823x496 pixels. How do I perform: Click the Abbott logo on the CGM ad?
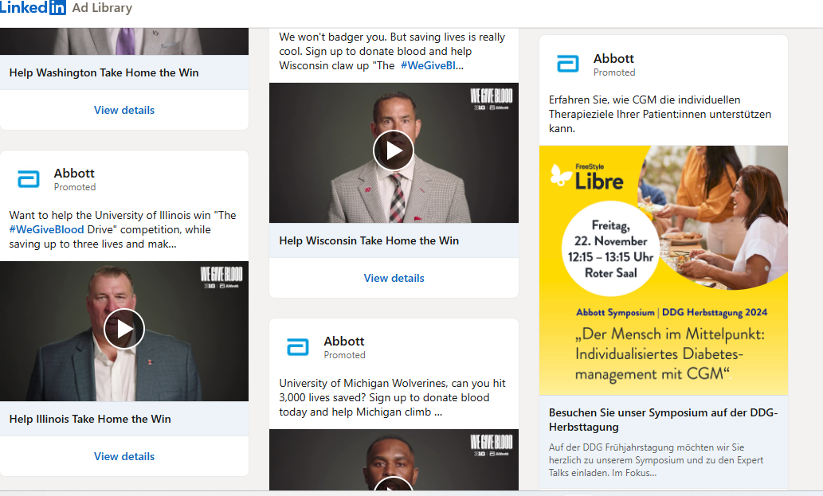[568, 64]
